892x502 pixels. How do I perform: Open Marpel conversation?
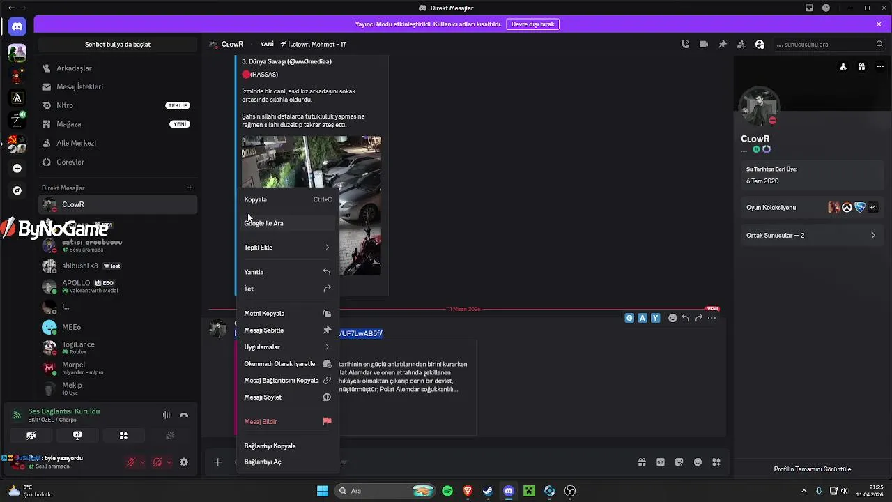coord(118,368)
